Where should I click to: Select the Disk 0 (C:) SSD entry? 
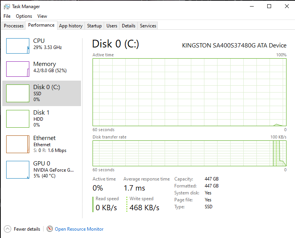click(x=42, y=93)
